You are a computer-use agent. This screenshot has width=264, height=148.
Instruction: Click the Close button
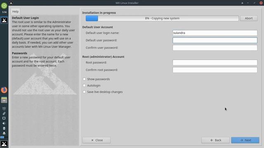pos(97,140)
